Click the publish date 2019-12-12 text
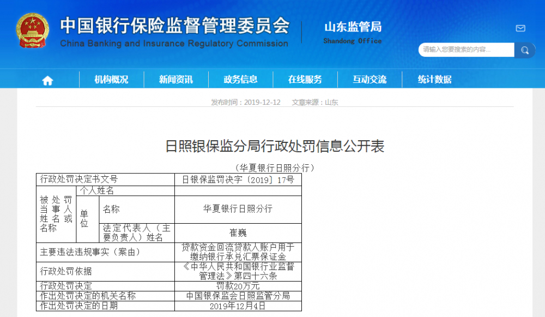545x317 pixels. 245,103
